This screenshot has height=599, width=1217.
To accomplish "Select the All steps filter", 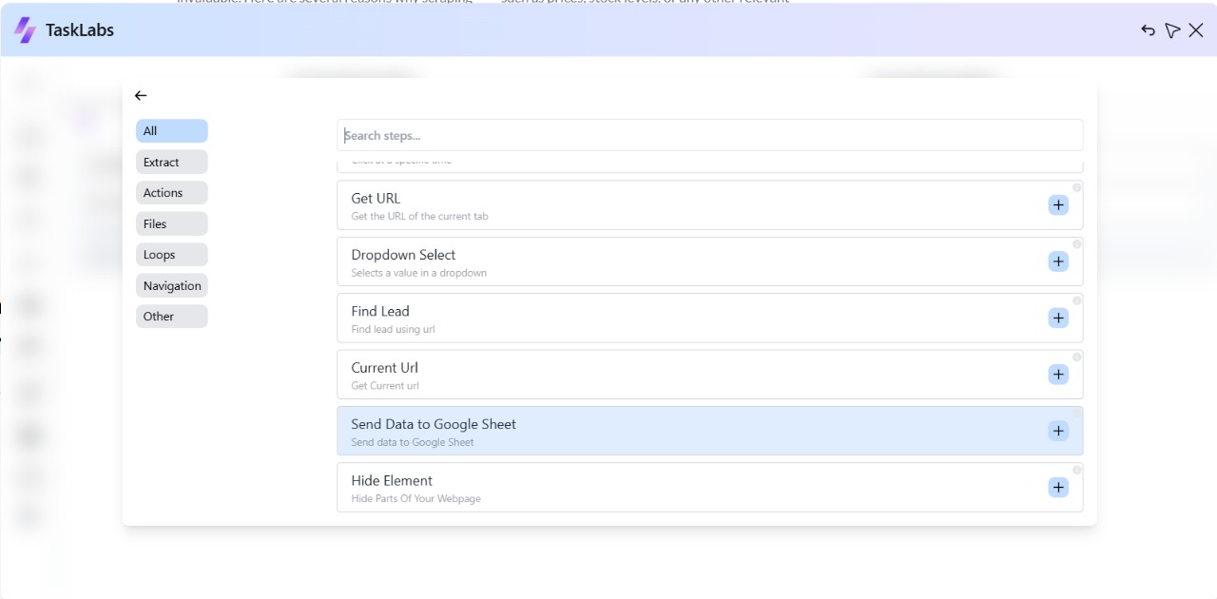I will coord(171,130).
